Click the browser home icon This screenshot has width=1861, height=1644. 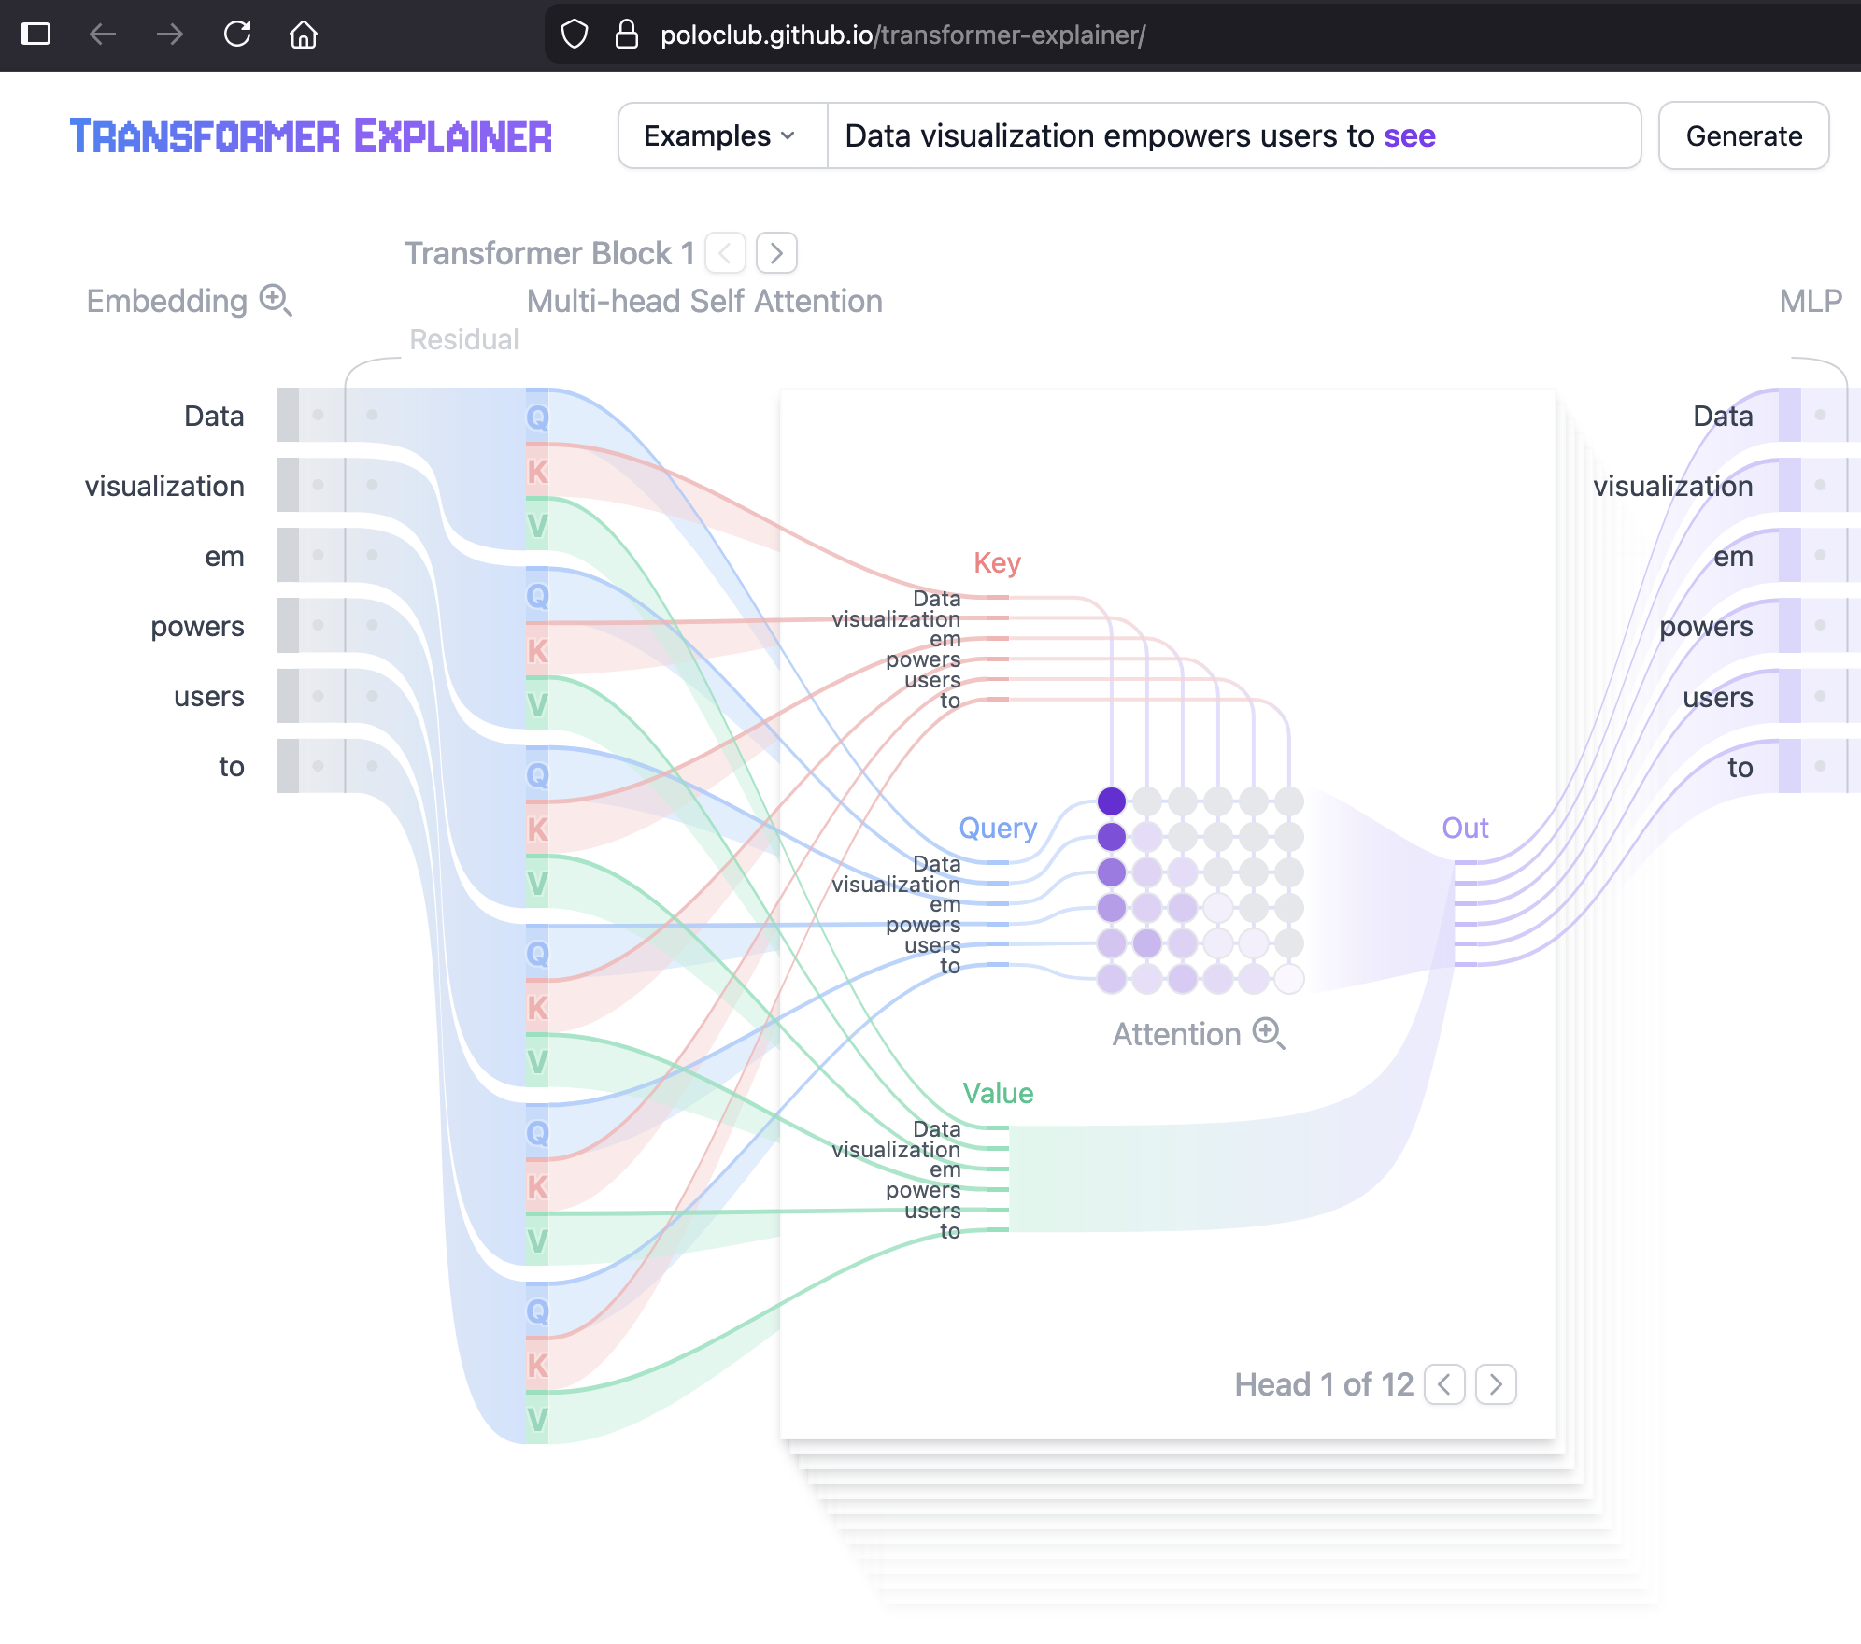coord(304,35)
